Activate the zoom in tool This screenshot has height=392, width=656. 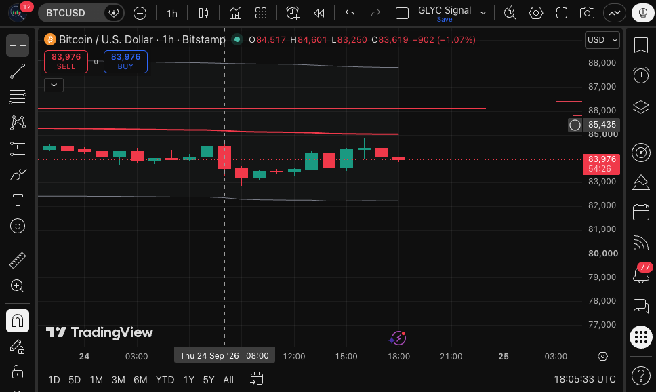click(x=18, y=286)
